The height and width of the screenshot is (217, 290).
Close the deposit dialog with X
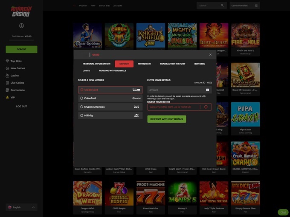[x=210, y=55]
